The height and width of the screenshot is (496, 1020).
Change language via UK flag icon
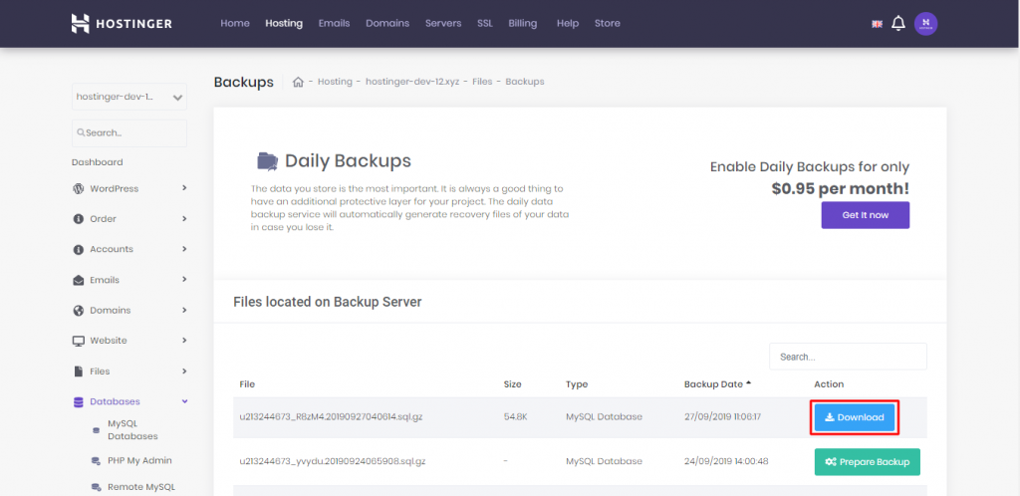point(877,24)
